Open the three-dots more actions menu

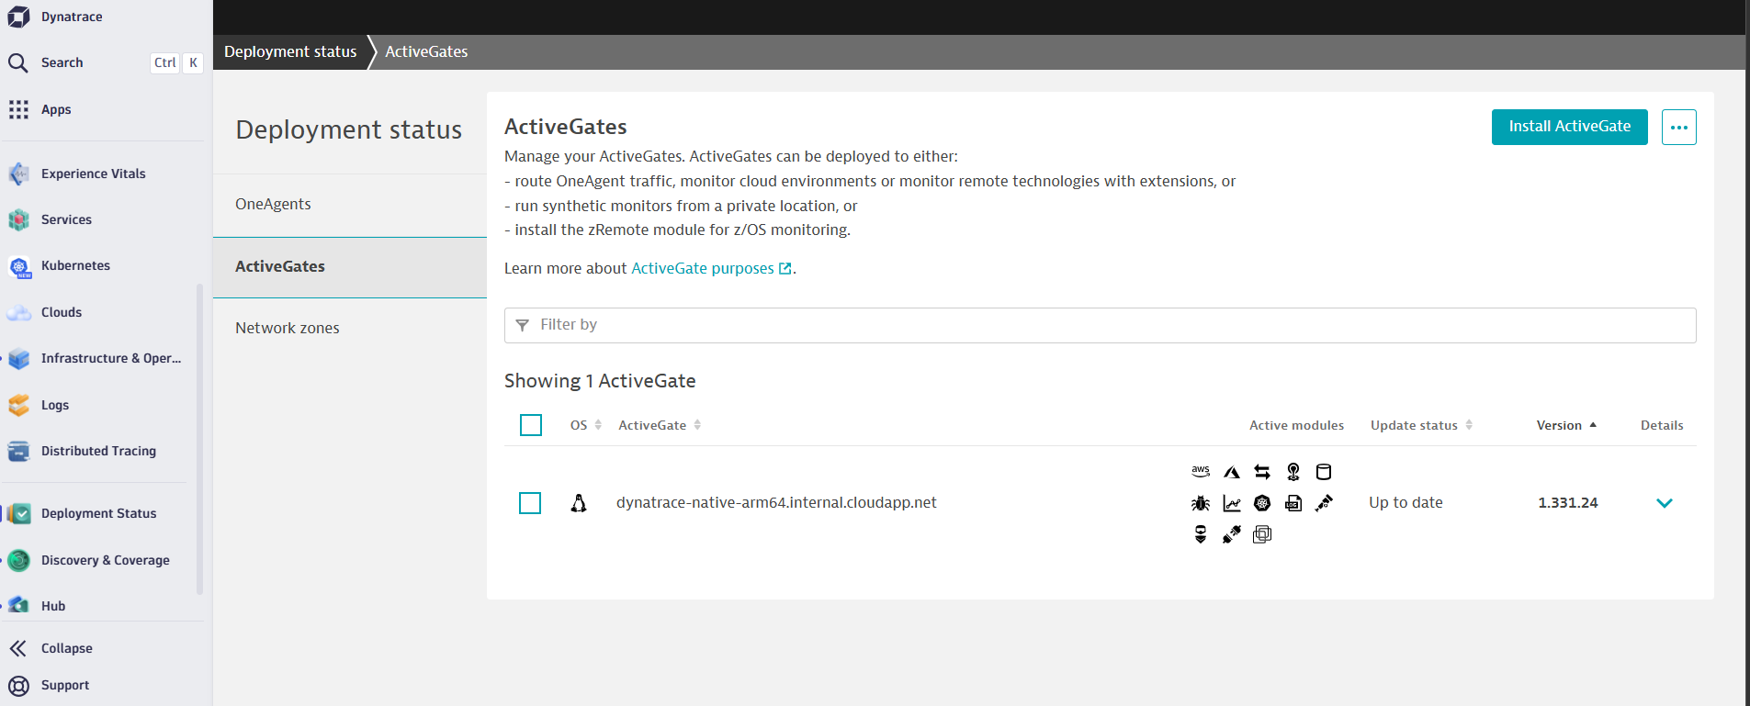click(x=1679, y=128)
